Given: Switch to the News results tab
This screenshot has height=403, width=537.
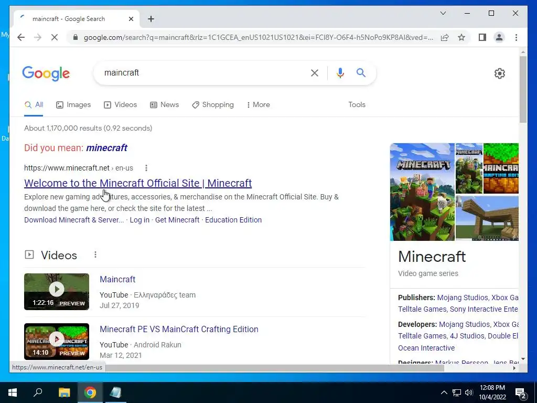Looking at the screenshot, I should pyautogui.click(x=164, y=104).
